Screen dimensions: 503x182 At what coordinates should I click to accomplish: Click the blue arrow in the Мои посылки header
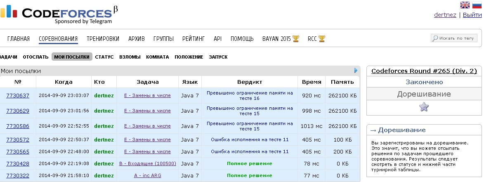(x=356, y=71)
